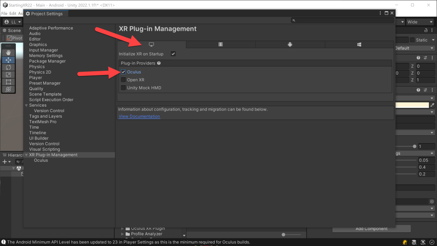
Task: Open the Default layer dropdown in Inspector
Action: click(415, 48)
